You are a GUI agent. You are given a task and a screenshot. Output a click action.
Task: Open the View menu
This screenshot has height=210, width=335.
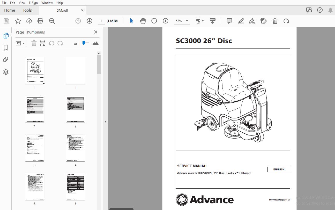tap(22, 3)
